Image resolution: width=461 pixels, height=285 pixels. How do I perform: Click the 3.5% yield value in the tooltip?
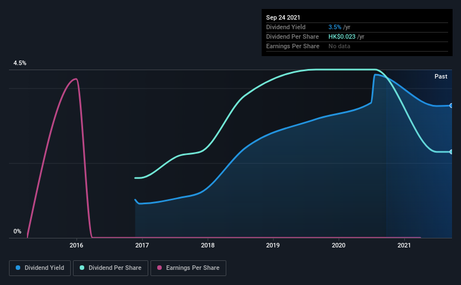coord(335,27)
